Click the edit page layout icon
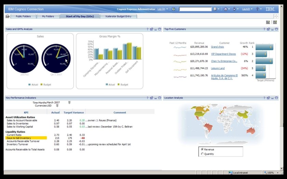Image resolution: width=287 pixels, height=179 pixels. coord(275,22)
